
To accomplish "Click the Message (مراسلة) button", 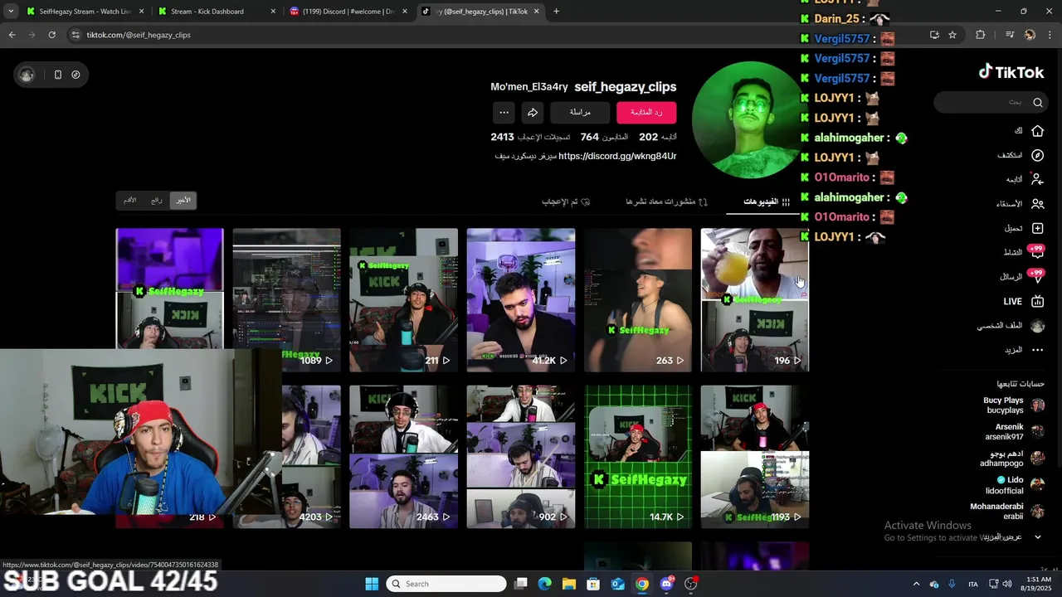I will 580,112.
